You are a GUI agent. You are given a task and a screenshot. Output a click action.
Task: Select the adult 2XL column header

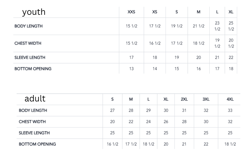[x=184, y=99]
